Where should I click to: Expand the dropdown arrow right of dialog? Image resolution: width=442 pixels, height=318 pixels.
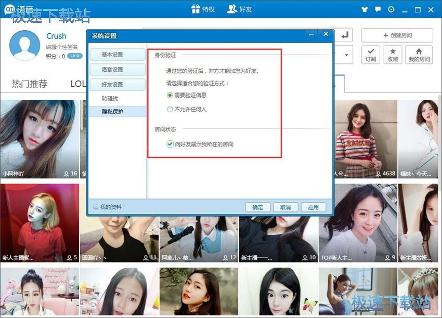pyautogui.click(x=346, y=55)
